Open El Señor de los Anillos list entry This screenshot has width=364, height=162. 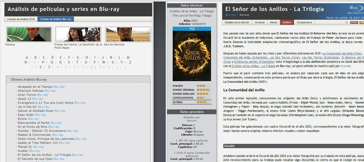coord(51,155)
